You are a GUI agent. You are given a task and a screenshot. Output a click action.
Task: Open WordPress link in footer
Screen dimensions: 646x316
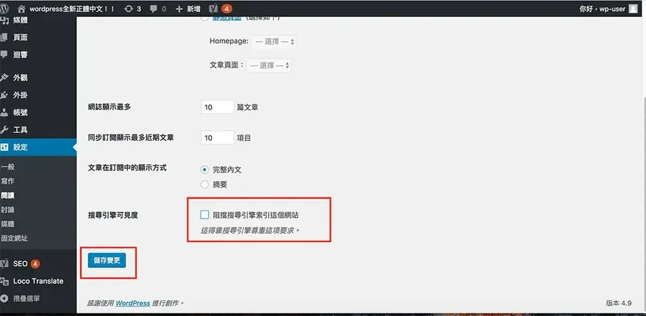click(132, 303)
